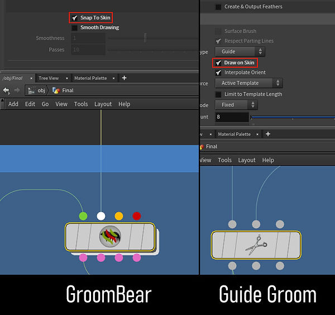335x315 pixels.
Task: Open the View menu in left network editor
Action: coord(61,104)
